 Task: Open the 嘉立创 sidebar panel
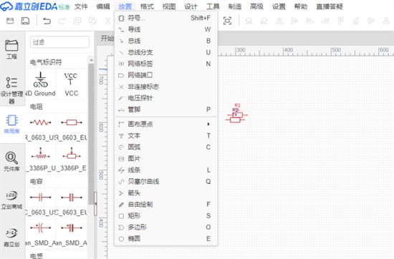tap(11, 237)
